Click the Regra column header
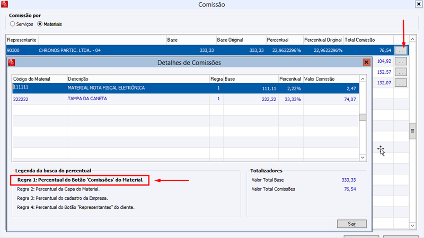 (217, 79)
